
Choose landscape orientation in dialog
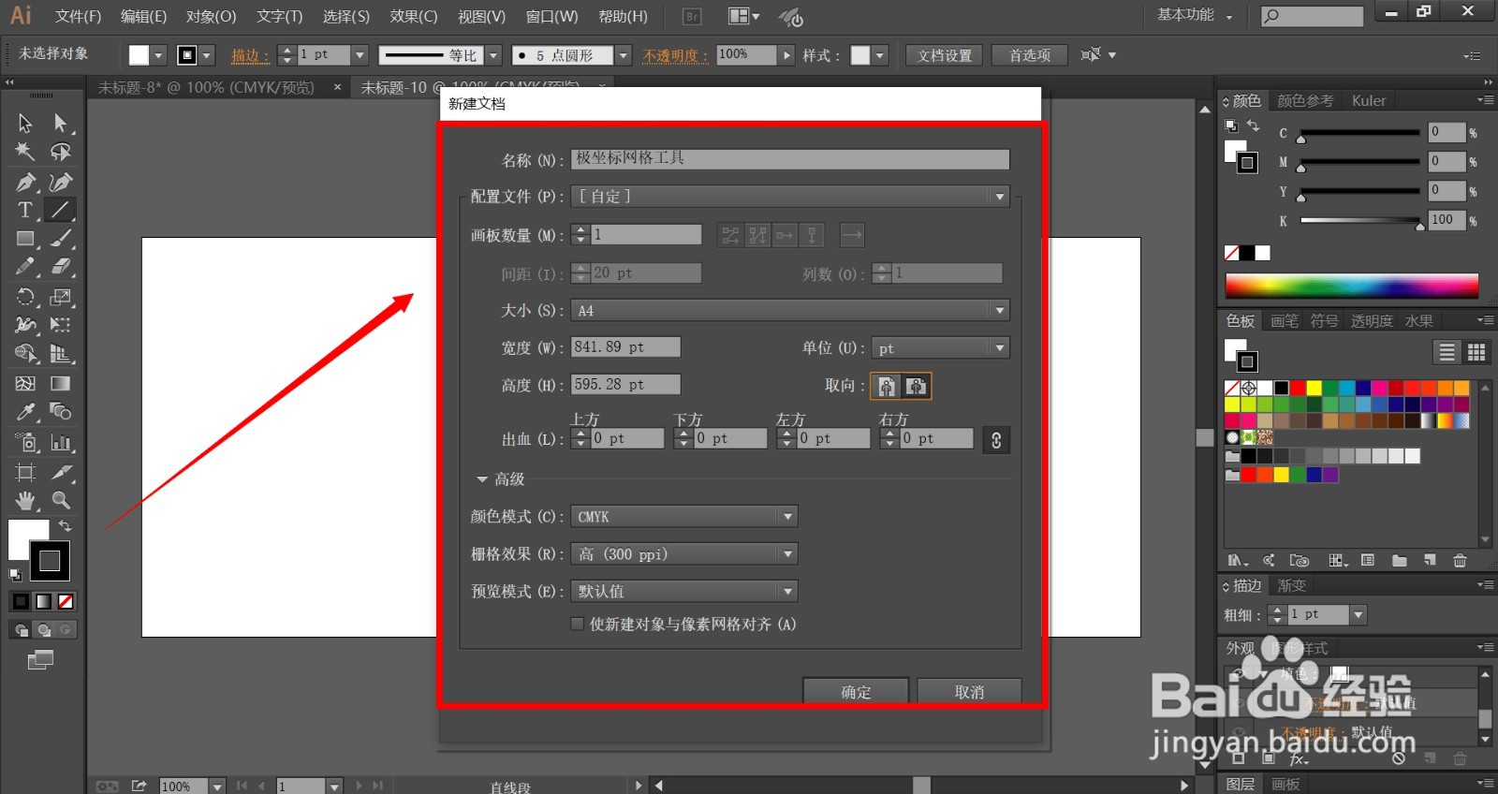pos(916,386)
